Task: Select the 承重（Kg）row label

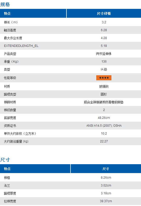Action: [x=11, y=62]
